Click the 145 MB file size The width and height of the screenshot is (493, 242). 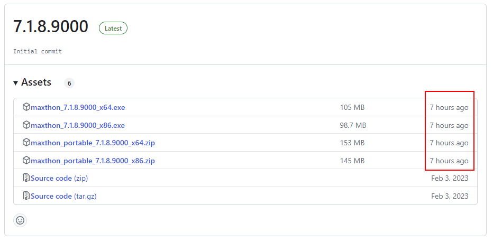tap(352, 161)
